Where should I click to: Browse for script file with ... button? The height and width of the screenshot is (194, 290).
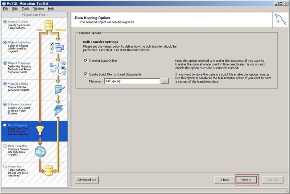(165, 81)
